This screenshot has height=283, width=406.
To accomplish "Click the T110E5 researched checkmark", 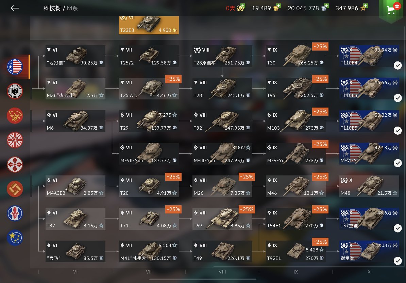I will pos(398,131).
